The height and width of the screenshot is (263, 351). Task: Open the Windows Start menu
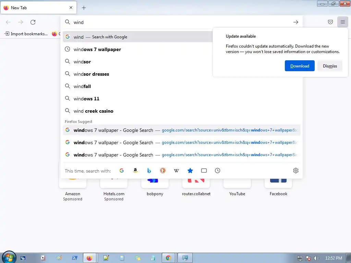pyautogui.click(x=9, y=258)
